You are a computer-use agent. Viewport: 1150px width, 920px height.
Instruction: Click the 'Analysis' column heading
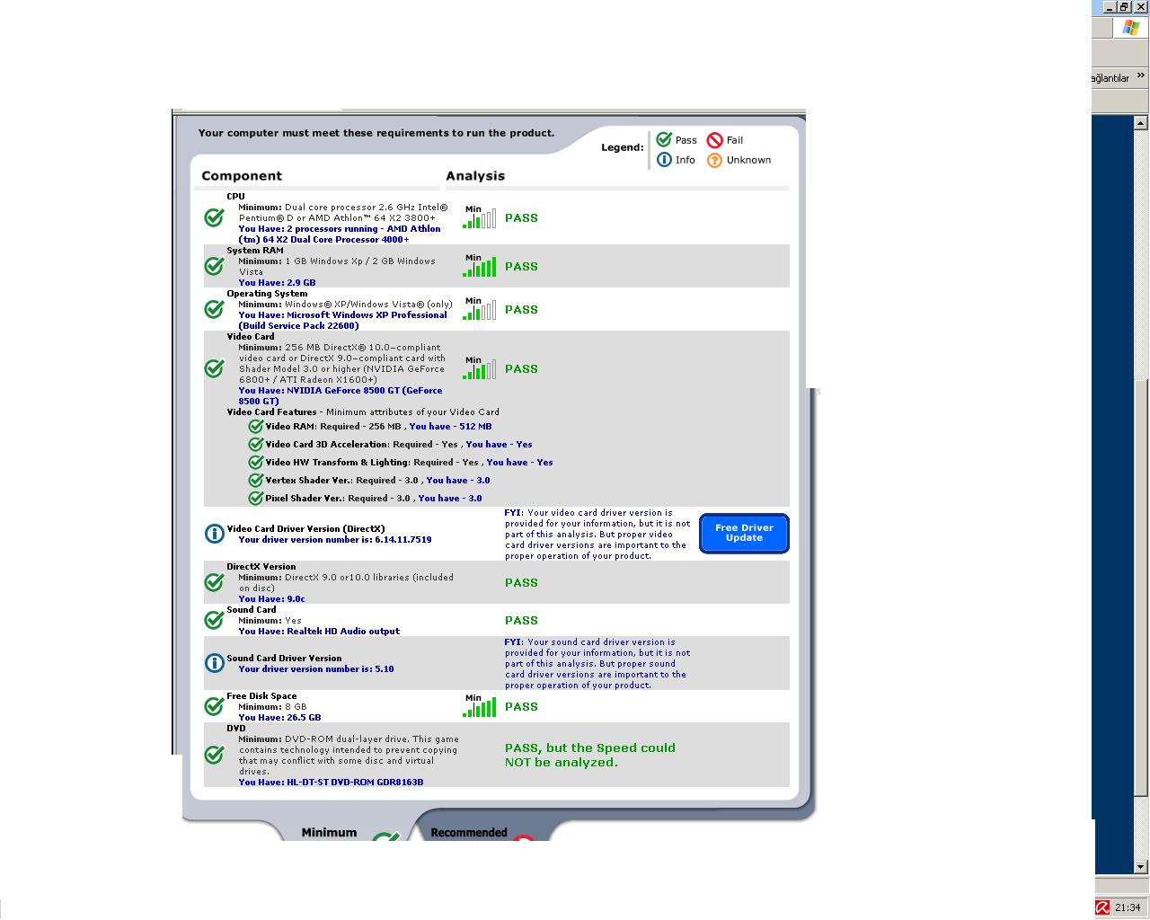point(475,176)
